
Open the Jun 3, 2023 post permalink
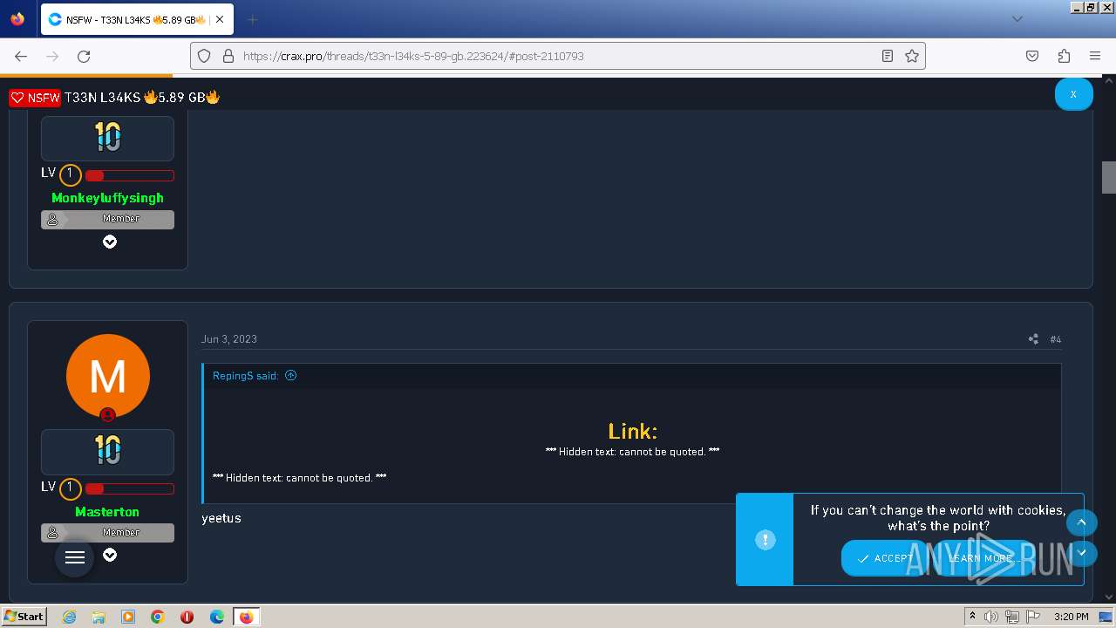pos(229,339)
